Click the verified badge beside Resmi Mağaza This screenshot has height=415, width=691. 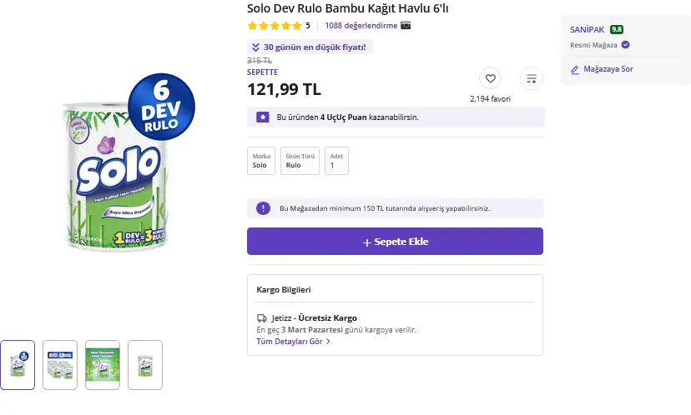(x=625, y=44)
